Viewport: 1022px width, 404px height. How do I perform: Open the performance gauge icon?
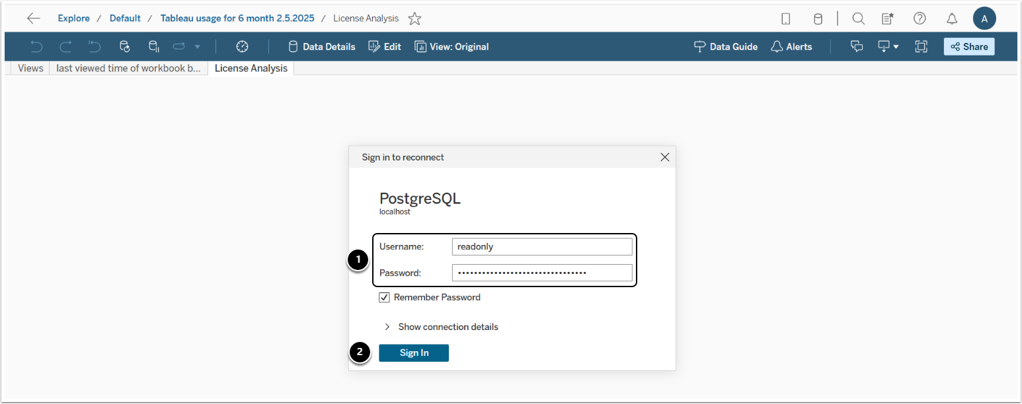click(242, 46)
